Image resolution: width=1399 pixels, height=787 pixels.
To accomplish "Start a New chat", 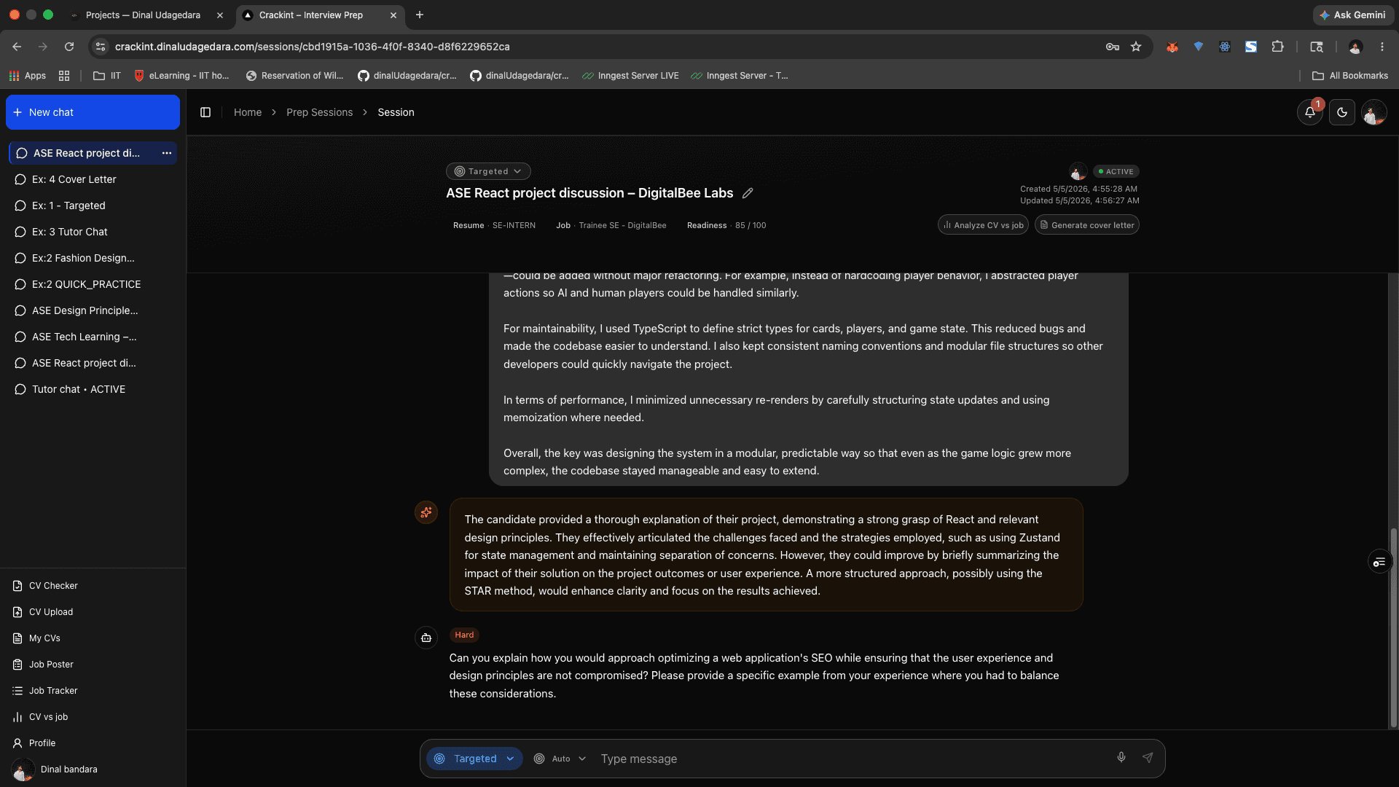I will tap(93, 112).
